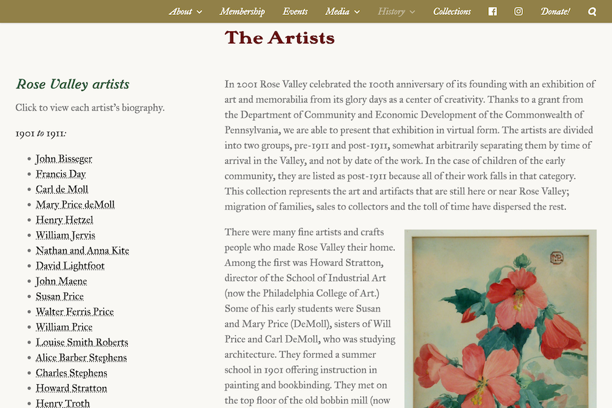Open Francis Day biography link
The image size is (612, 408).
(61, 174)
